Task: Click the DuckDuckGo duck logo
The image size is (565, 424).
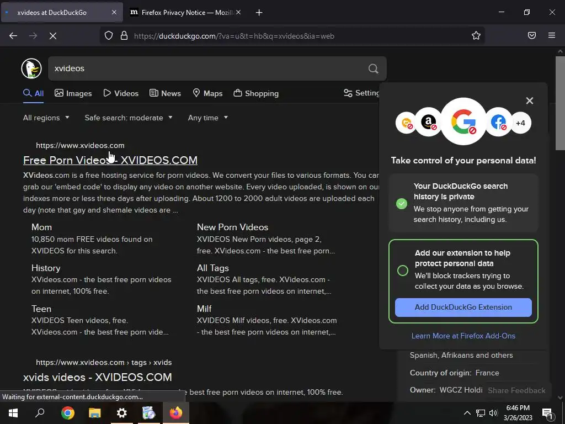Action: 31,68
